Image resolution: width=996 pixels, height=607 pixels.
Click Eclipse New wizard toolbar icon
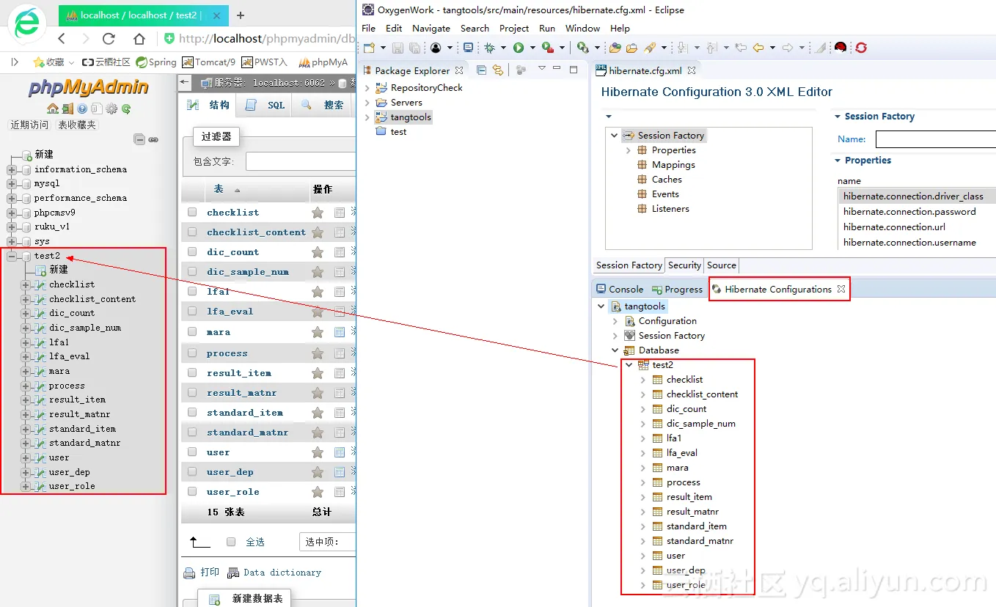(370, 48)
